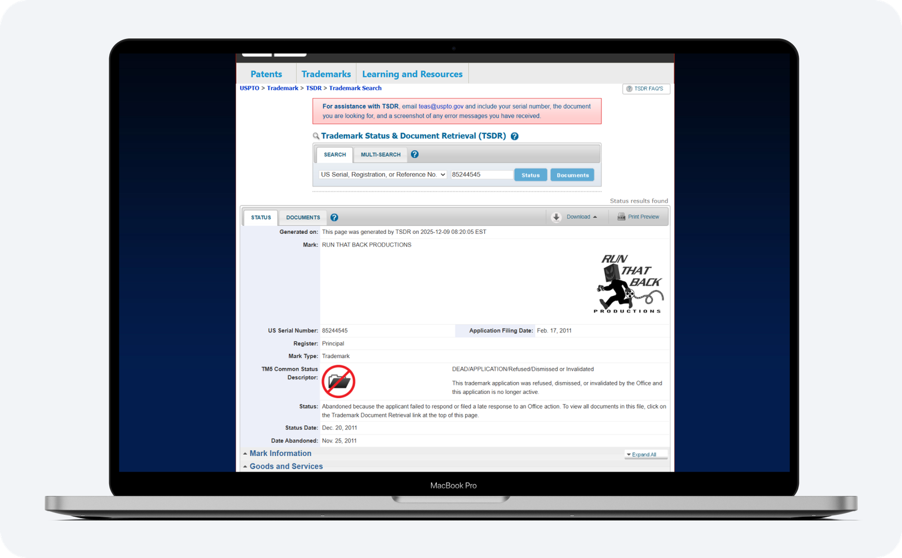
Task: Click Expand All to open all sections
Action: 643,454
